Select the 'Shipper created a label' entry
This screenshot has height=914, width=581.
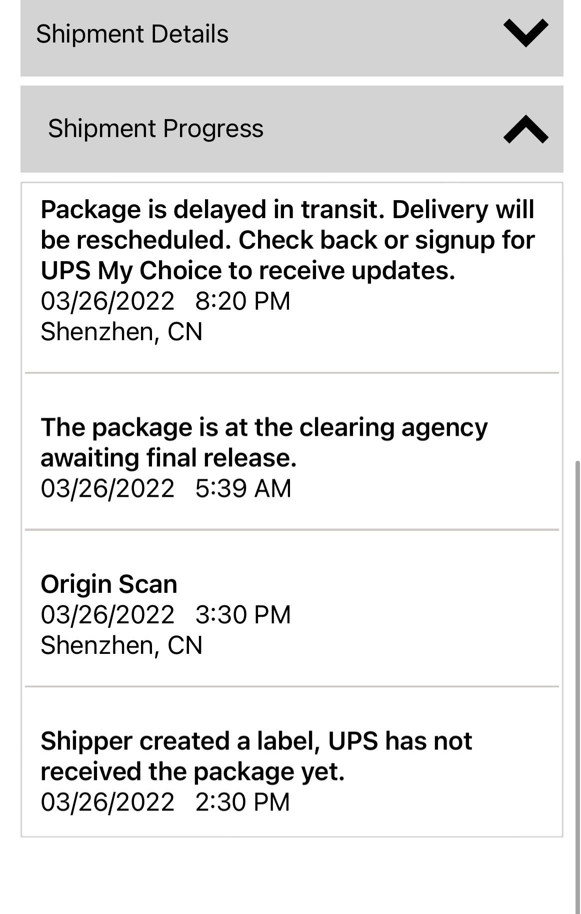pos(256,741)
